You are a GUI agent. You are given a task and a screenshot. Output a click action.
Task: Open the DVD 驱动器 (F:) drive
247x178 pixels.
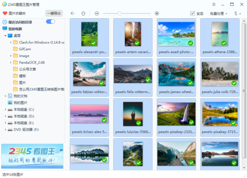pyautogui.click(x=10, y=130)
